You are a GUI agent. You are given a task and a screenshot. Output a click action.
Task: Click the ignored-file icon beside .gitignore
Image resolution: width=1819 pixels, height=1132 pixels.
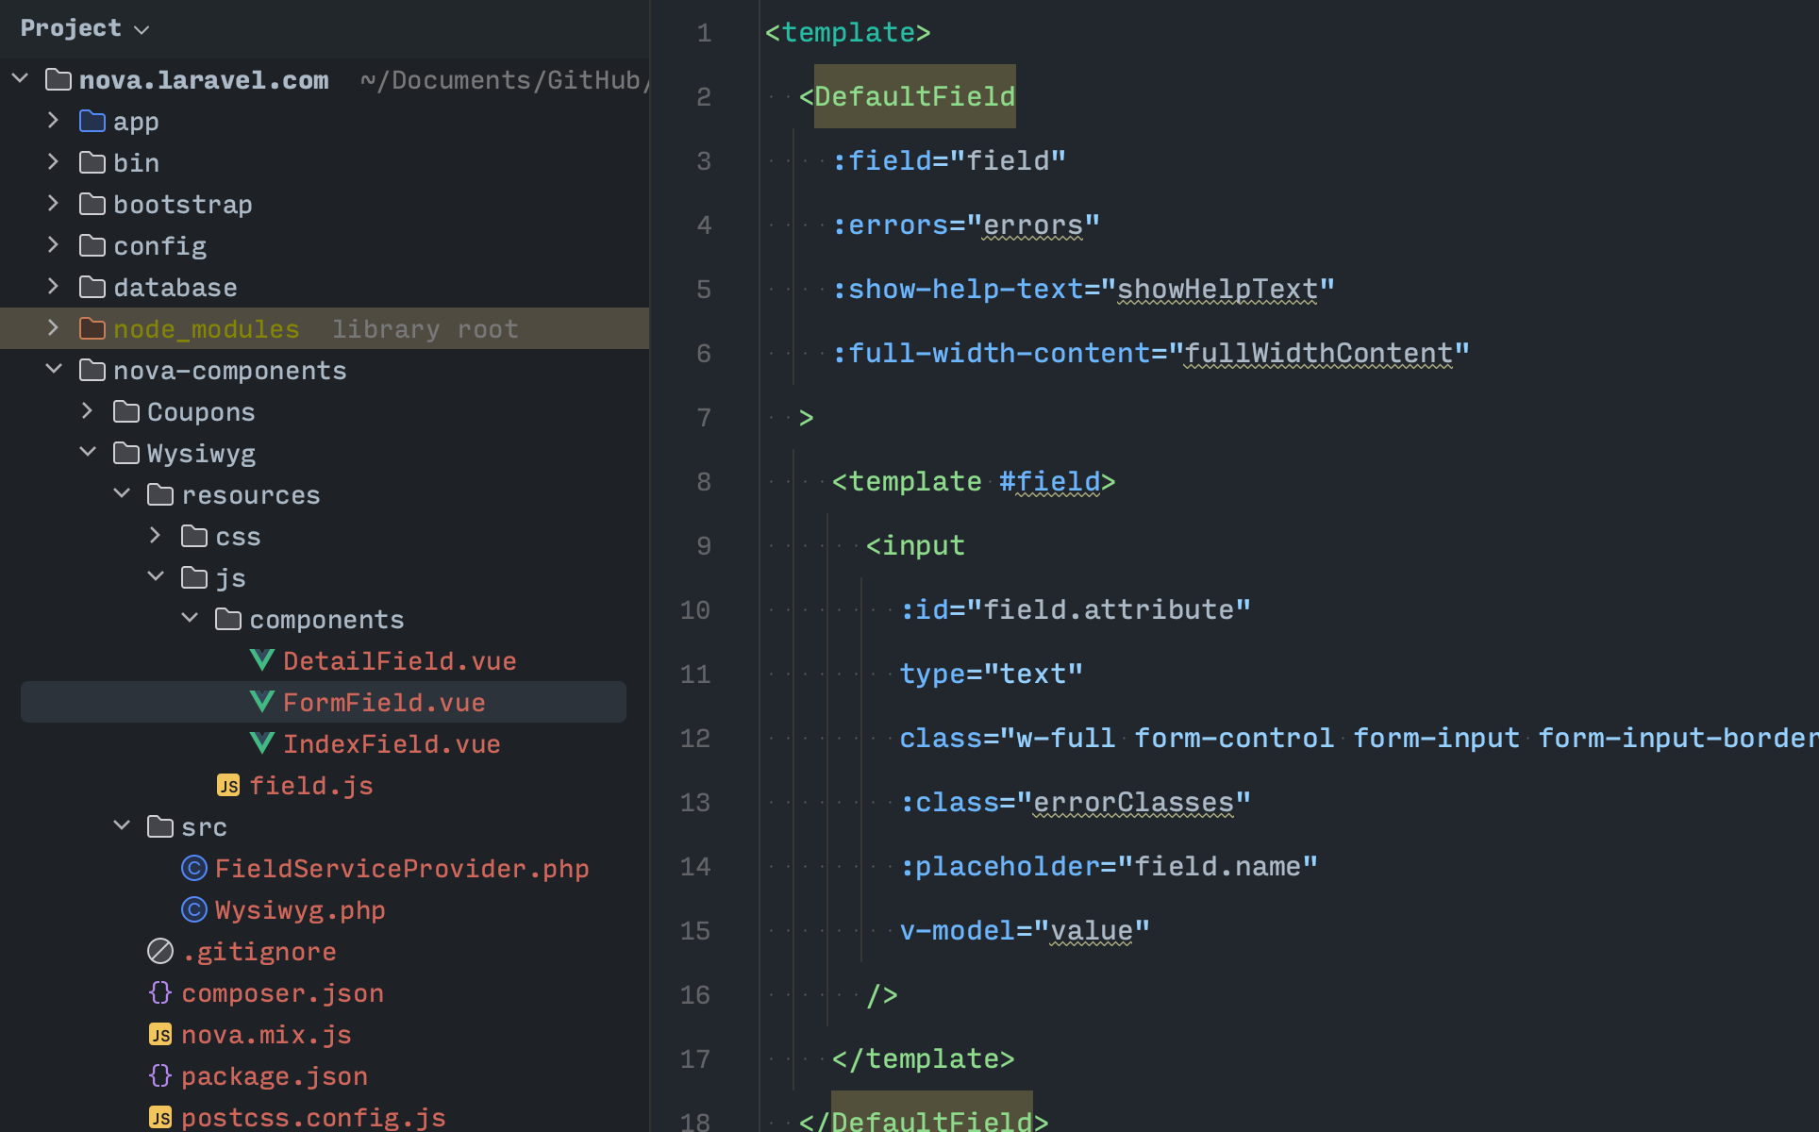(160, 951)
